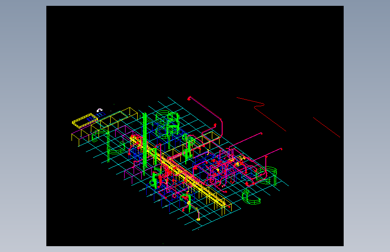Select the red zigzag line outside the grid
Viewport: 390px width, 252px height.
click(x=261, y=114)
